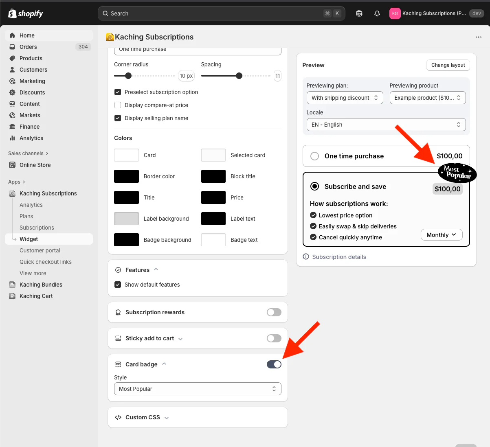Open the Previewing product dropdown
490x447 pixels.
tap(428, 98)
